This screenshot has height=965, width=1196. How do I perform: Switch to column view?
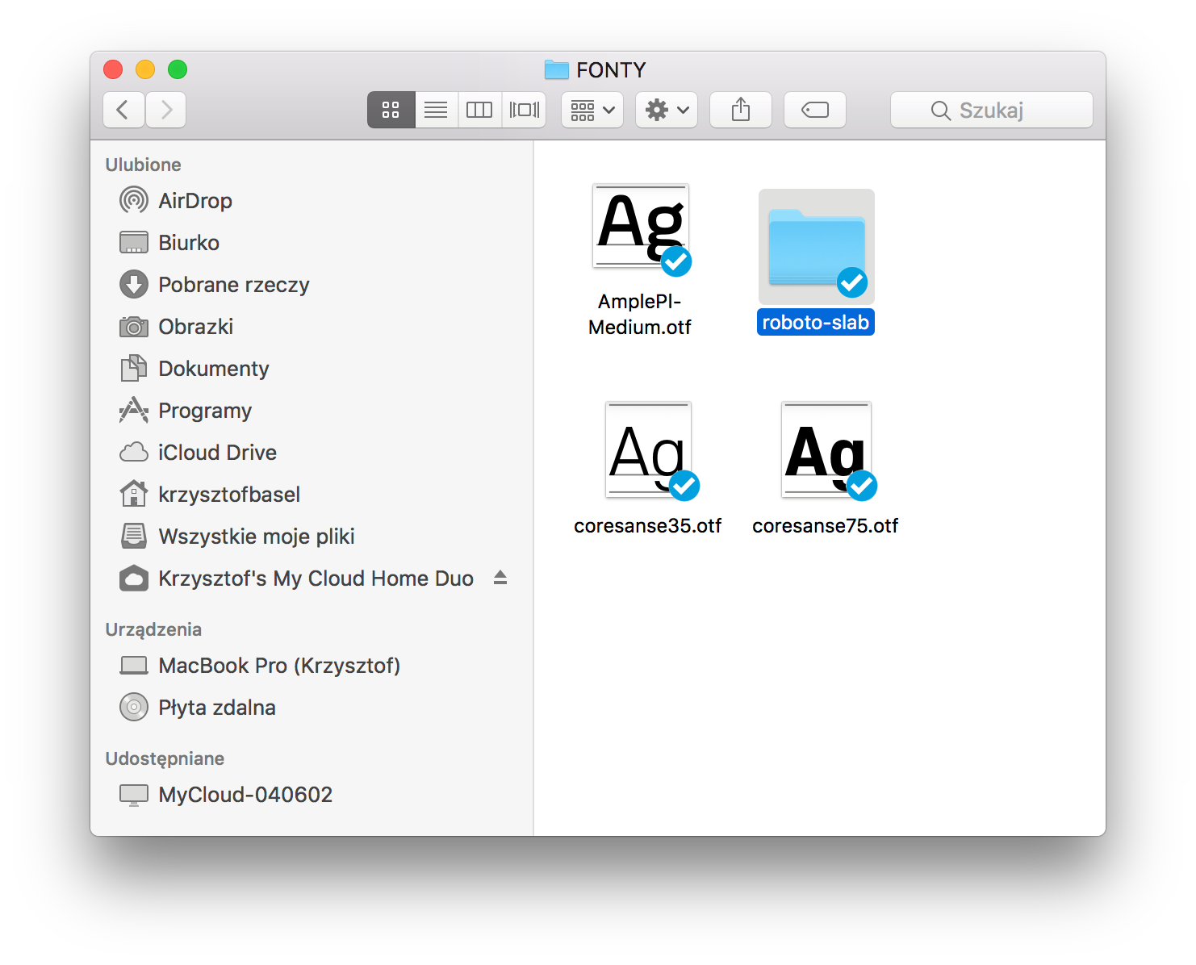[x=479, y=110]
